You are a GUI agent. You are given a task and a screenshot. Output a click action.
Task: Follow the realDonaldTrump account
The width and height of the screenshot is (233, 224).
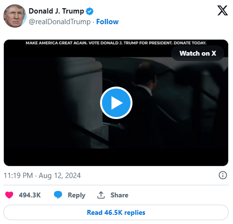click(107, 22)
